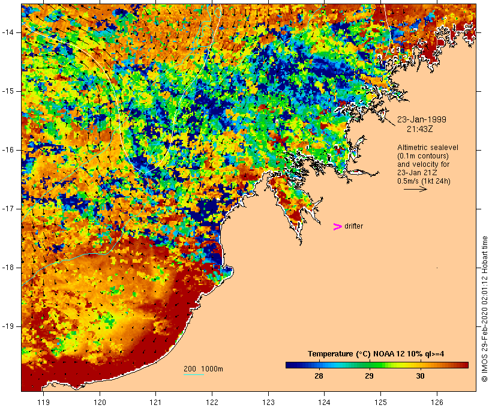Viewport: 492px width, 408px height.
Task: Click the date '23-Jan-1999' text
Action: 422,119
